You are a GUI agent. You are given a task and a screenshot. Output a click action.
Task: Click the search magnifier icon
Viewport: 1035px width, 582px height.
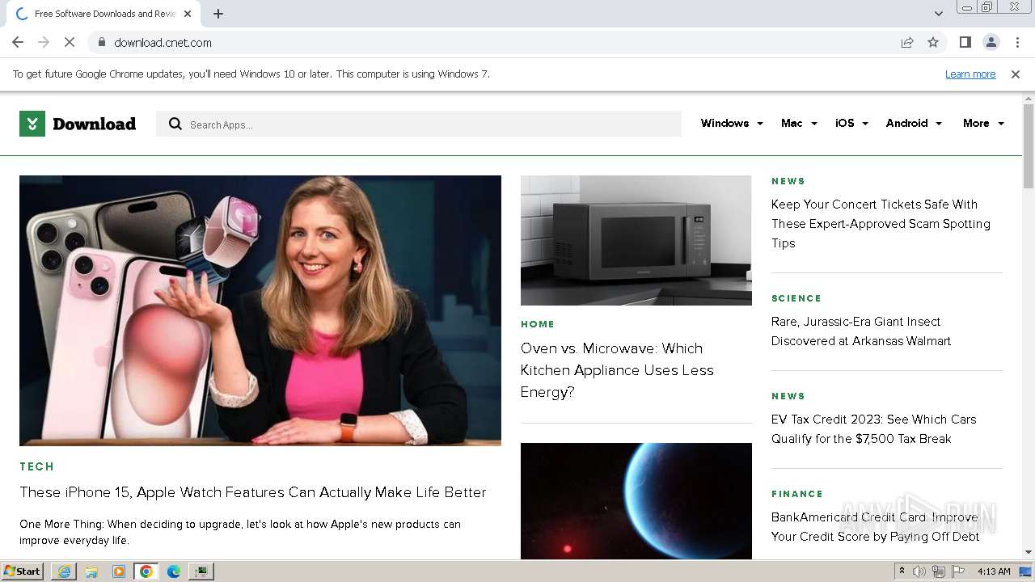(x=175, y=124)
